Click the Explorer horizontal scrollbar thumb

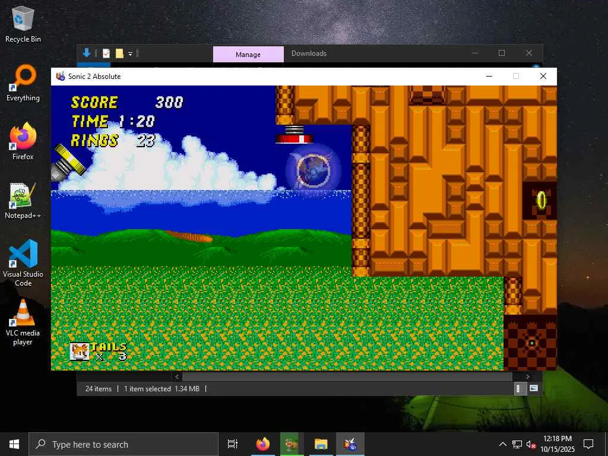coord(347,376)
